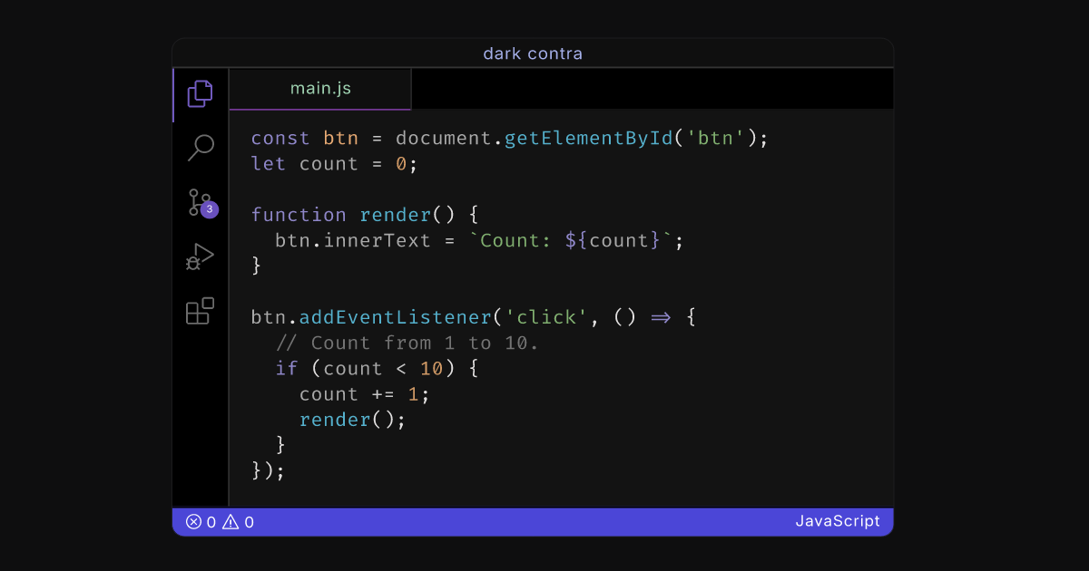Open the Explorer files icon
Screen dimensions: 1089x571
point(200,93)
